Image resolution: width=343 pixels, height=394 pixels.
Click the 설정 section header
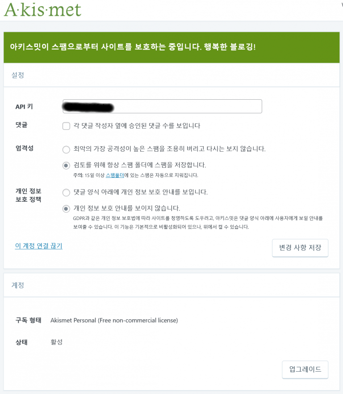click(17, 75)
